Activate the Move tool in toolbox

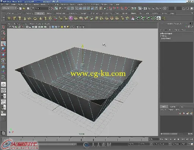click(x=3, y=44)
